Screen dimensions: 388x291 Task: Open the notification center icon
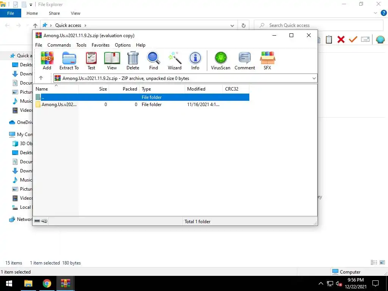point(375,283)
